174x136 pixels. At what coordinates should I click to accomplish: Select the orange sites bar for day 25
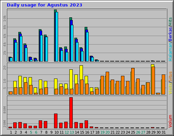[133, 81]
